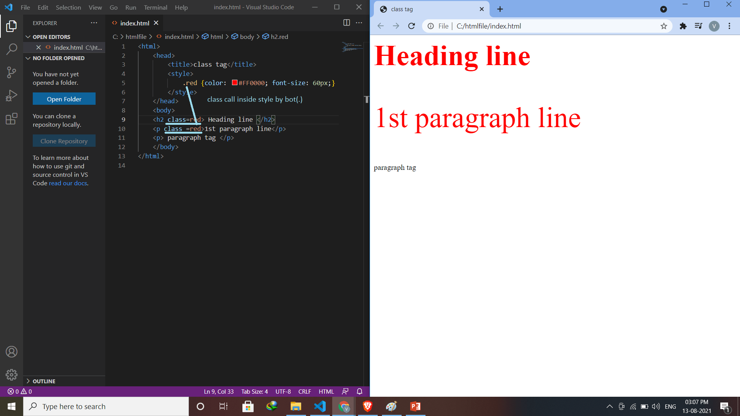Open the Search panel in VS Code
The image size is (740, 416).
12,49
